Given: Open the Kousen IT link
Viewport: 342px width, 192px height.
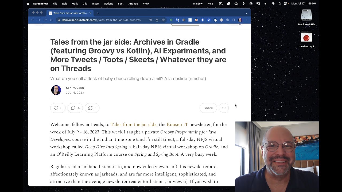Looking at the screenshot, I should pyautogui.click(x=177, y=125).
